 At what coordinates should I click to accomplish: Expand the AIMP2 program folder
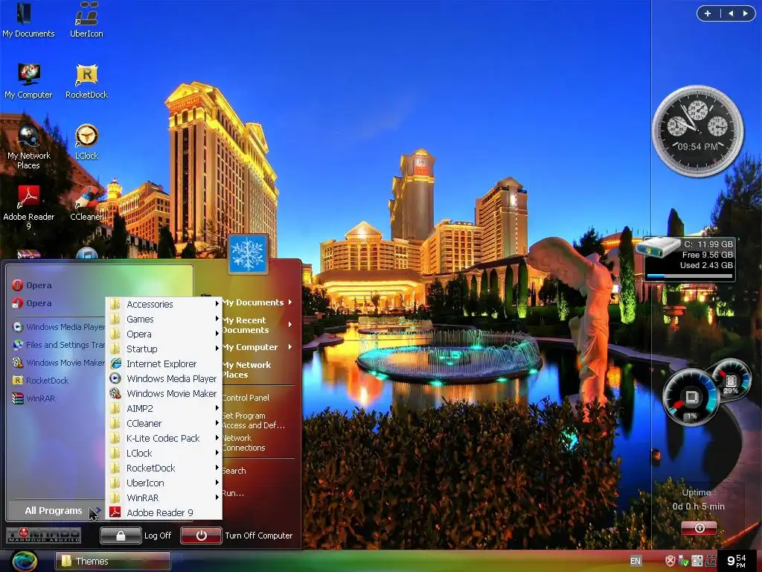[164, 409]
